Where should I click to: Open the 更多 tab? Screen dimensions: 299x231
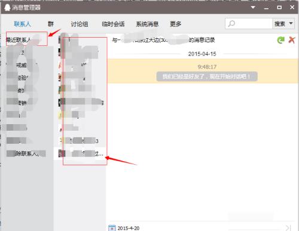point(175,24)
